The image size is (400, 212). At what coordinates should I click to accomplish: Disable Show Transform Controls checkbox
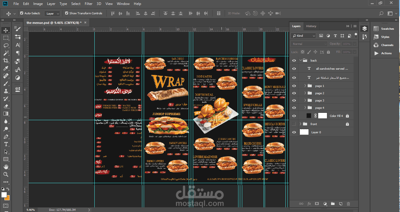coord(67,13)
